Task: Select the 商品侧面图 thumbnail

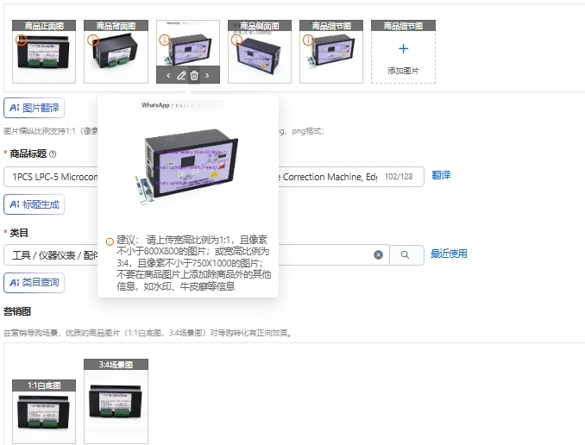Action: point(260,52)
